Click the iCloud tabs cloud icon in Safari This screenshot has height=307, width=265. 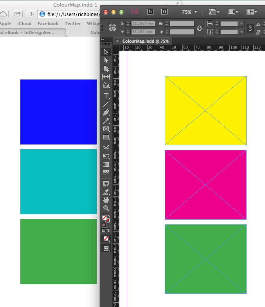click(4, 14)
